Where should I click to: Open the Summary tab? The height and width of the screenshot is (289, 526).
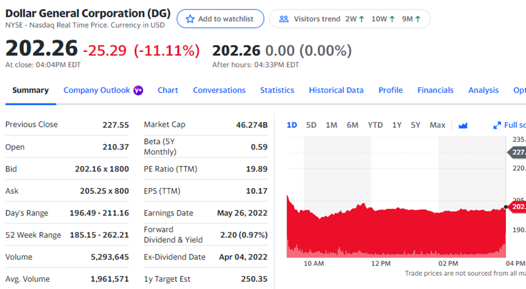(31, 90)
